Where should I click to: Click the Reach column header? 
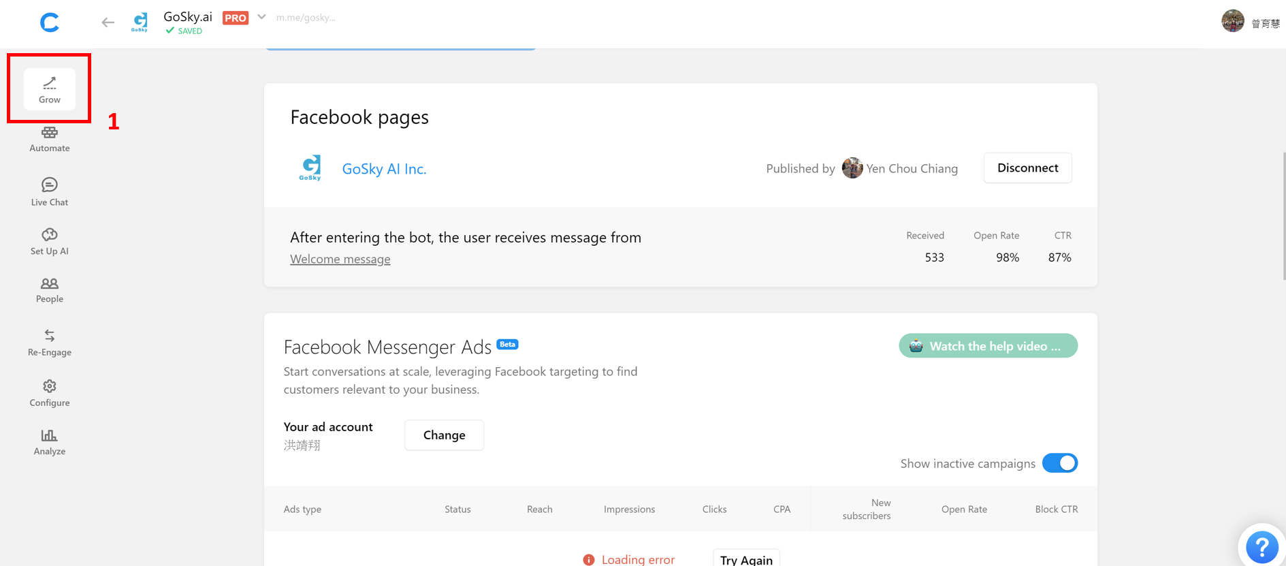(539, 509)
